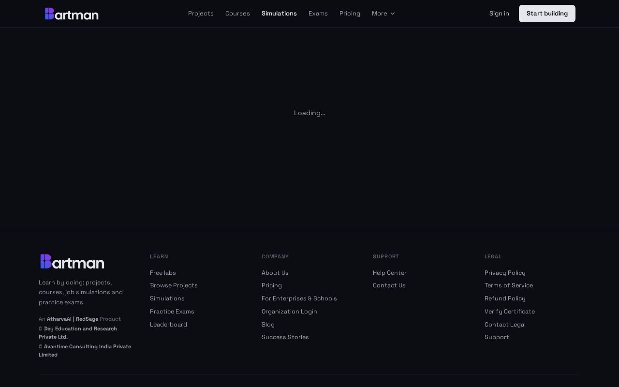The width and height of the screenshot is (619, 387).
Task: Click the LEGAL column heading
Action: tap(493, 256)
